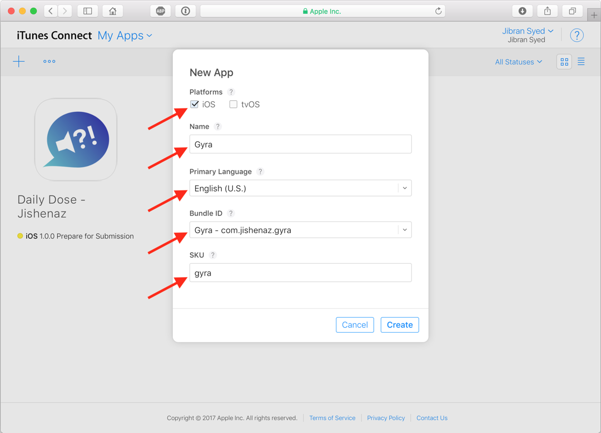The width and height of the screenshot is (601, 433).
Task: Open the All Statuses filter
Action: tap(518, 62)
